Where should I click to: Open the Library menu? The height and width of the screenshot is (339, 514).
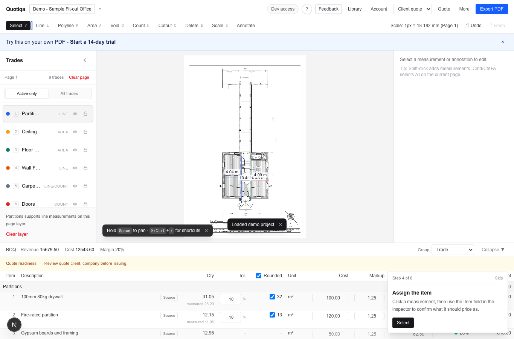click(355, 9)
